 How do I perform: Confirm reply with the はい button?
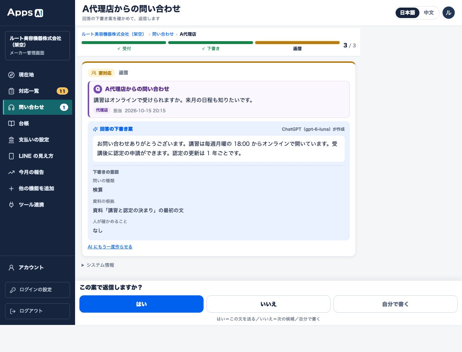pyautogui.click(x=141, y=304)
